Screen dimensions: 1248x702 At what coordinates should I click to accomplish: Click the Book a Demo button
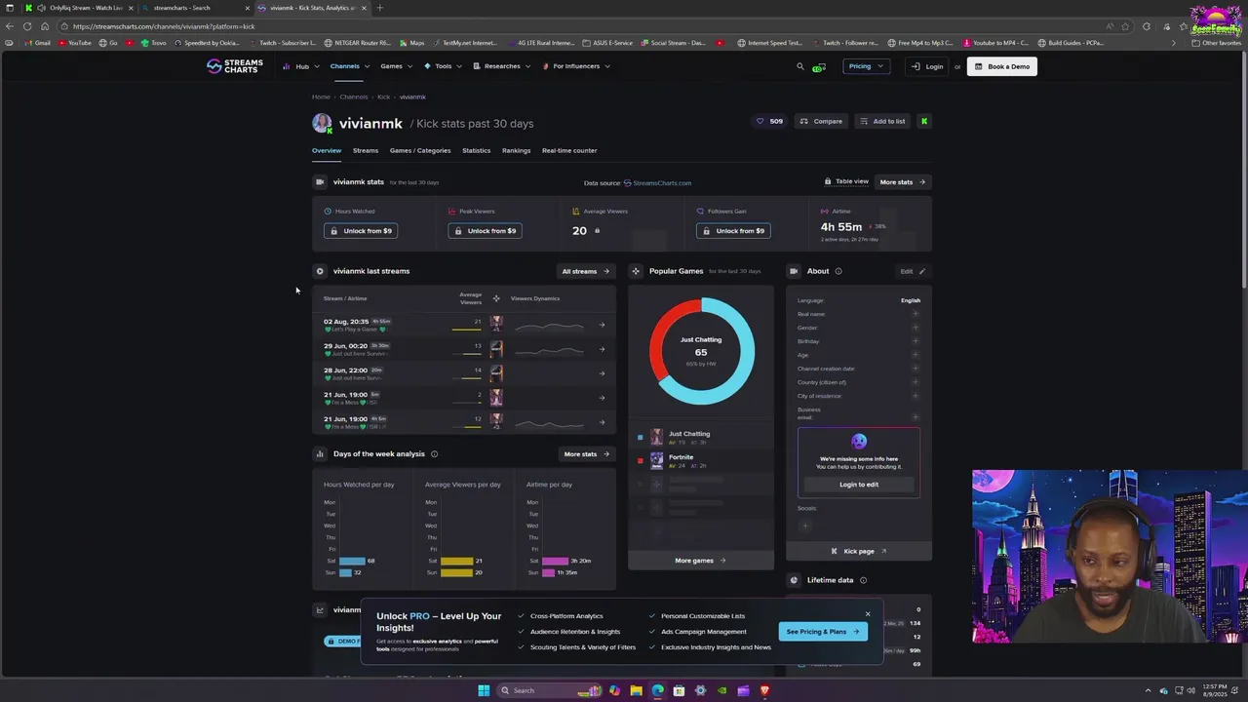coord(1001,66)
